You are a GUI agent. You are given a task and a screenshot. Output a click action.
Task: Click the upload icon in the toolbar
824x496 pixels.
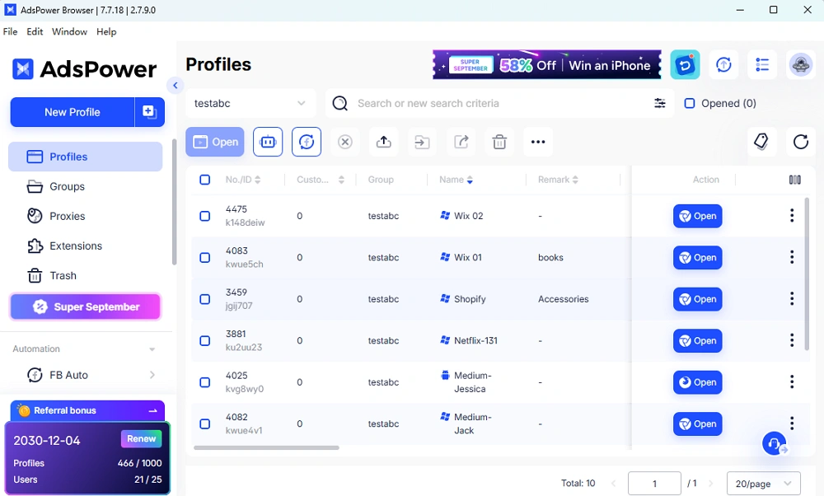[383, 142]
